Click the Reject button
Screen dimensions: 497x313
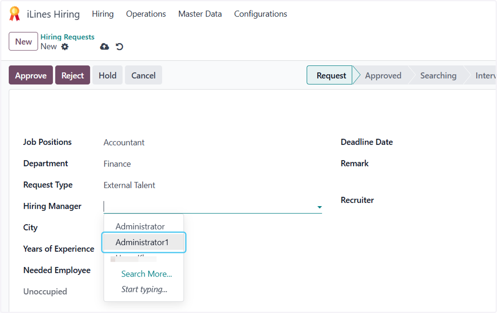tap(72, 75)
